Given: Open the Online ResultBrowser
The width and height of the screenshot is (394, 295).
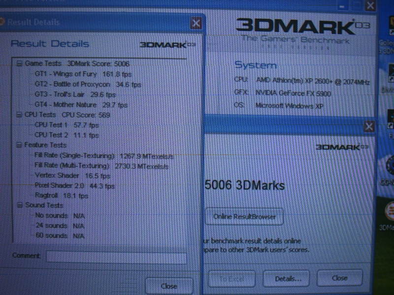Looking at the screenshot, I should pos(244,216).
